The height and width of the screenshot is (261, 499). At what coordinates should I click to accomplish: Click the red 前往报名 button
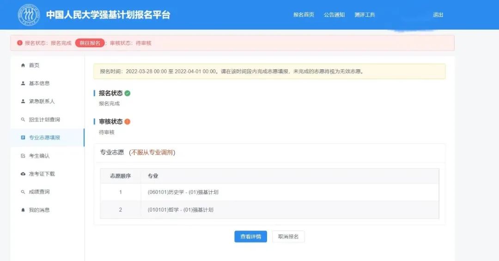click(90, 43)
